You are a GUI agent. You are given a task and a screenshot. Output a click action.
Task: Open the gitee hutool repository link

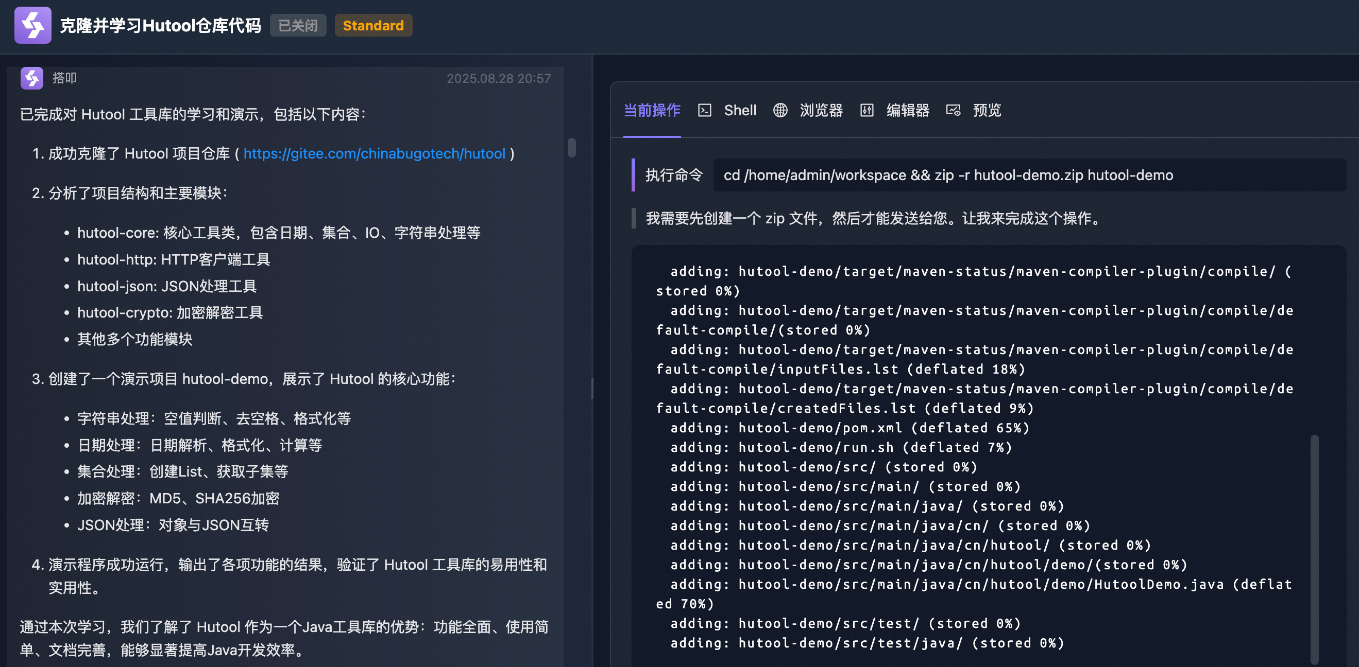(x=374, y=154)
